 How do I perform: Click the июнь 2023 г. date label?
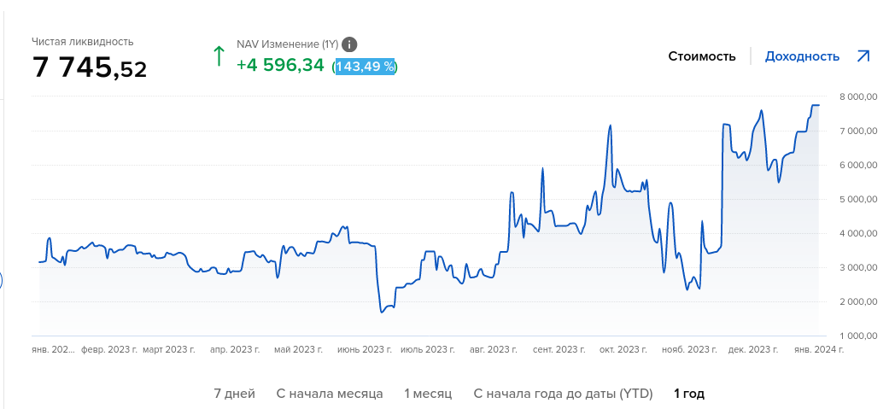coord(364,349)
